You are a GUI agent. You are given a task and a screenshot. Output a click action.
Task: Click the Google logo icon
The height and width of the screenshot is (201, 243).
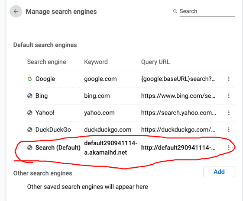click(29, 79)
